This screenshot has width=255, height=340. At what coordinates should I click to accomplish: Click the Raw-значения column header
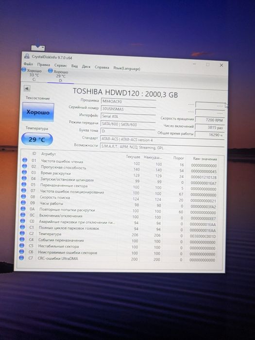[x=204, y=159]
